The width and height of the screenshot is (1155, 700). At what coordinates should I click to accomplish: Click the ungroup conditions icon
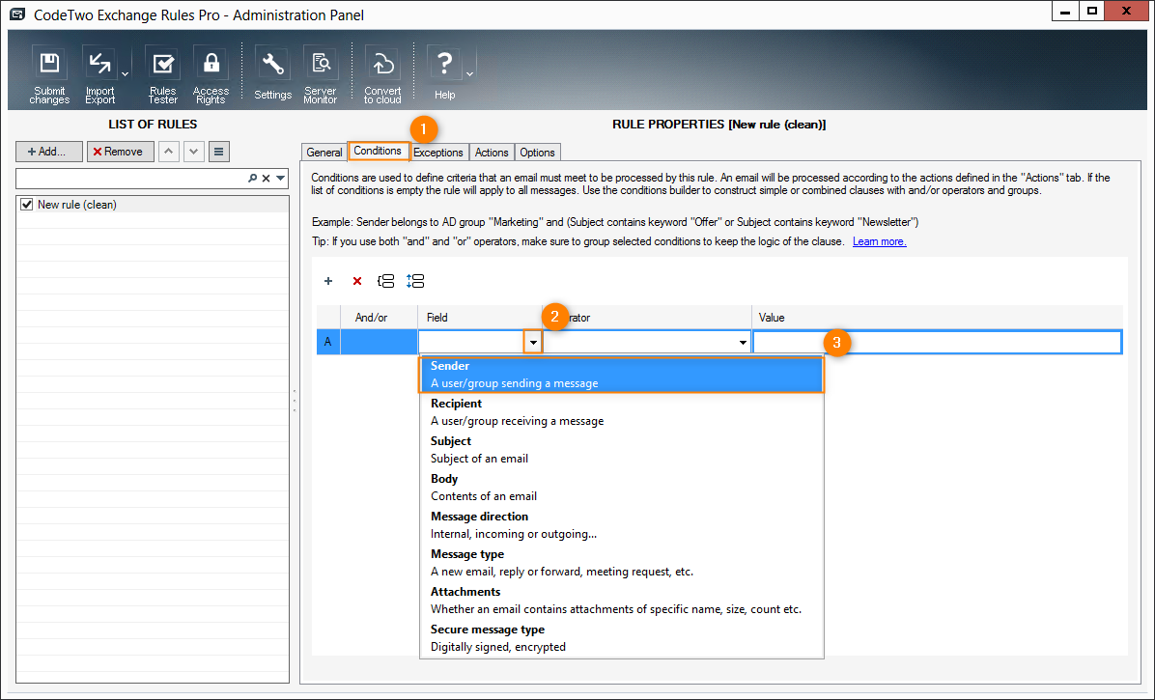coord(415,280)
